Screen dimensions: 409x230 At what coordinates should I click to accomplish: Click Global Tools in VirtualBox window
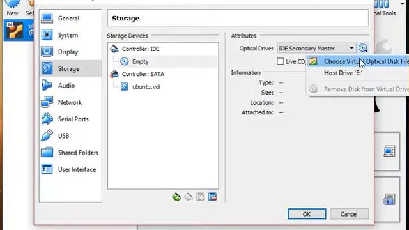385,8
